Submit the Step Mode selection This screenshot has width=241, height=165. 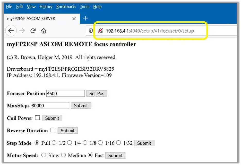tap(144, 143)
